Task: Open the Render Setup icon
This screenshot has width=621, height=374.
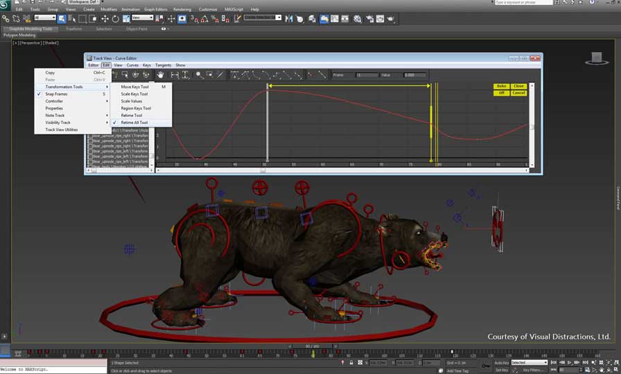Action: point(369,19)
